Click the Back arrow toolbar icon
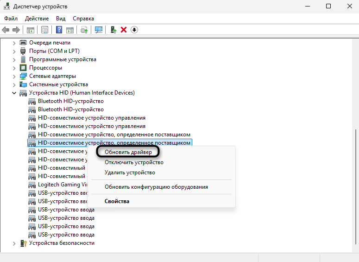 point(6,30)
